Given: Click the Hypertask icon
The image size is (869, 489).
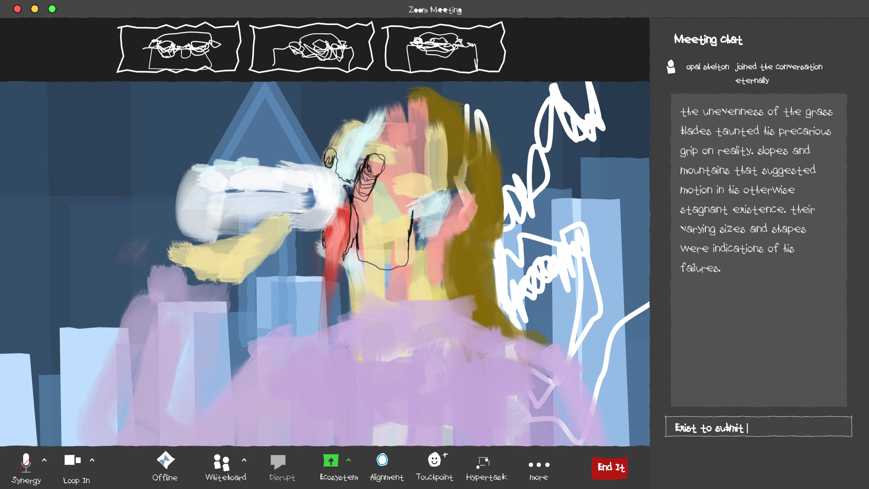Looking at the screenshot, I should 483,462.
